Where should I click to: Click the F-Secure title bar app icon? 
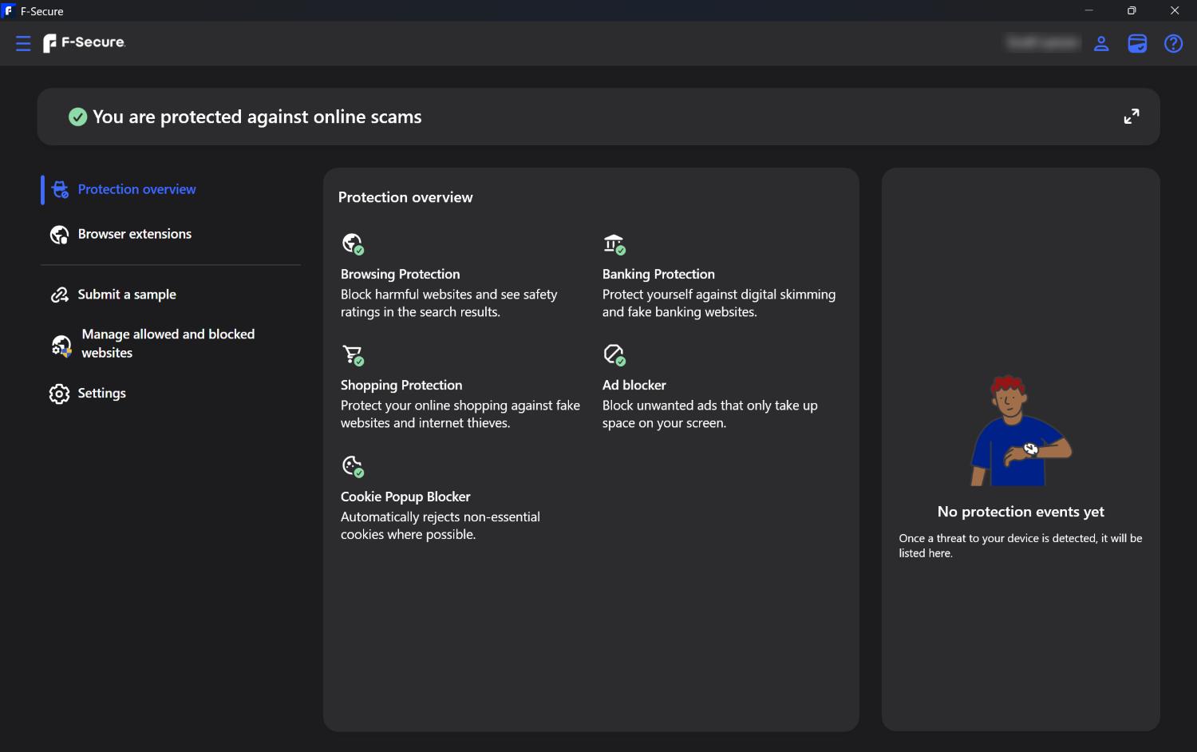click(x=9, y=10)
